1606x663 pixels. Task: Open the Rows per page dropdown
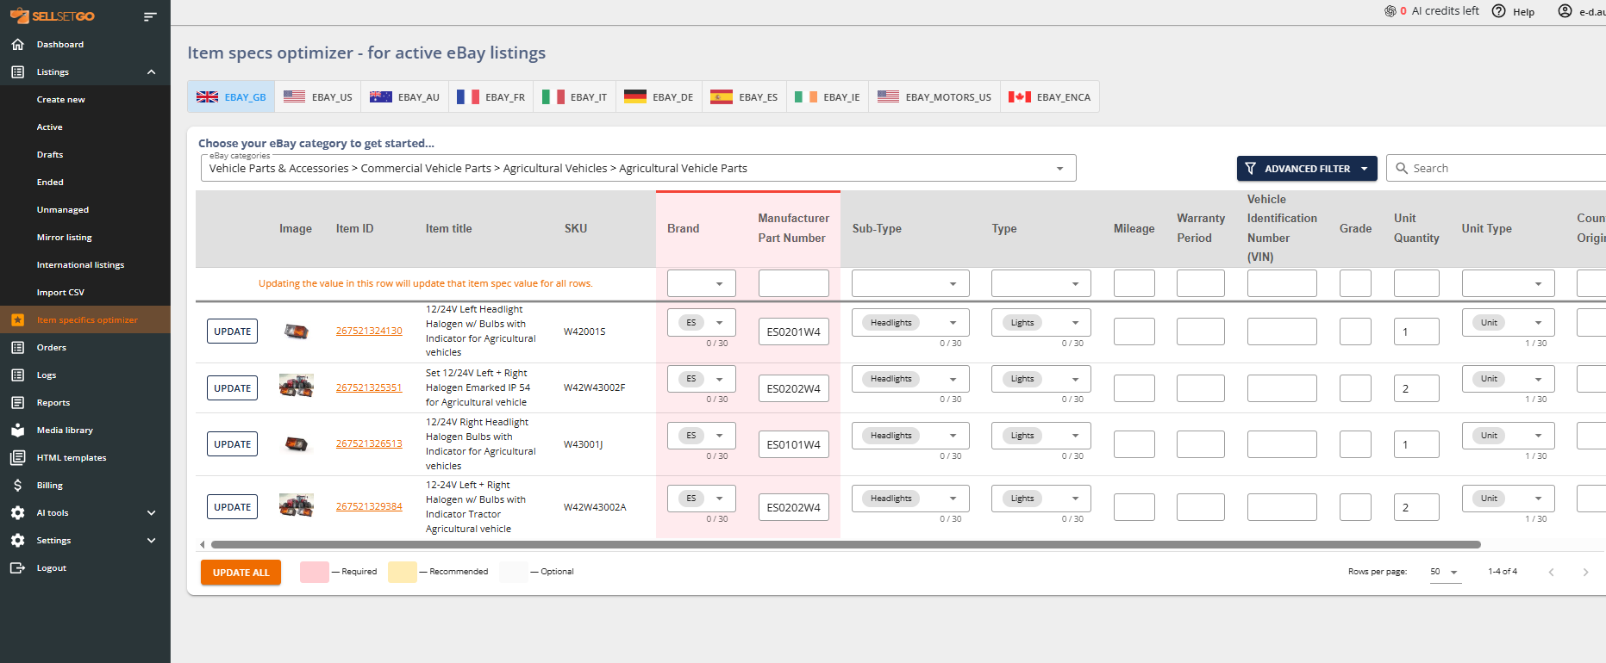(1445, 572)
